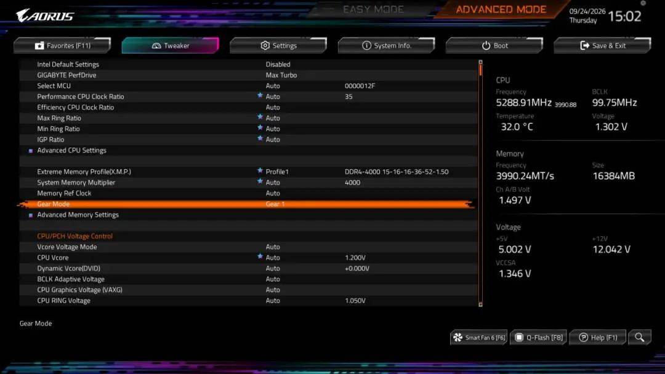
Task: Toggle Intel Default Settings Disabled value
Action: pos(278,65)
